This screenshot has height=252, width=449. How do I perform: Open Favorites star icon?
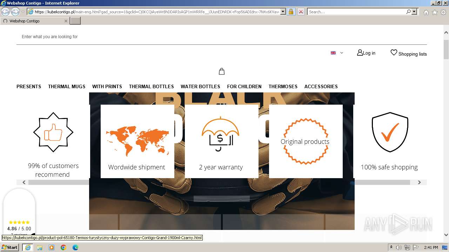pos(435,12)
